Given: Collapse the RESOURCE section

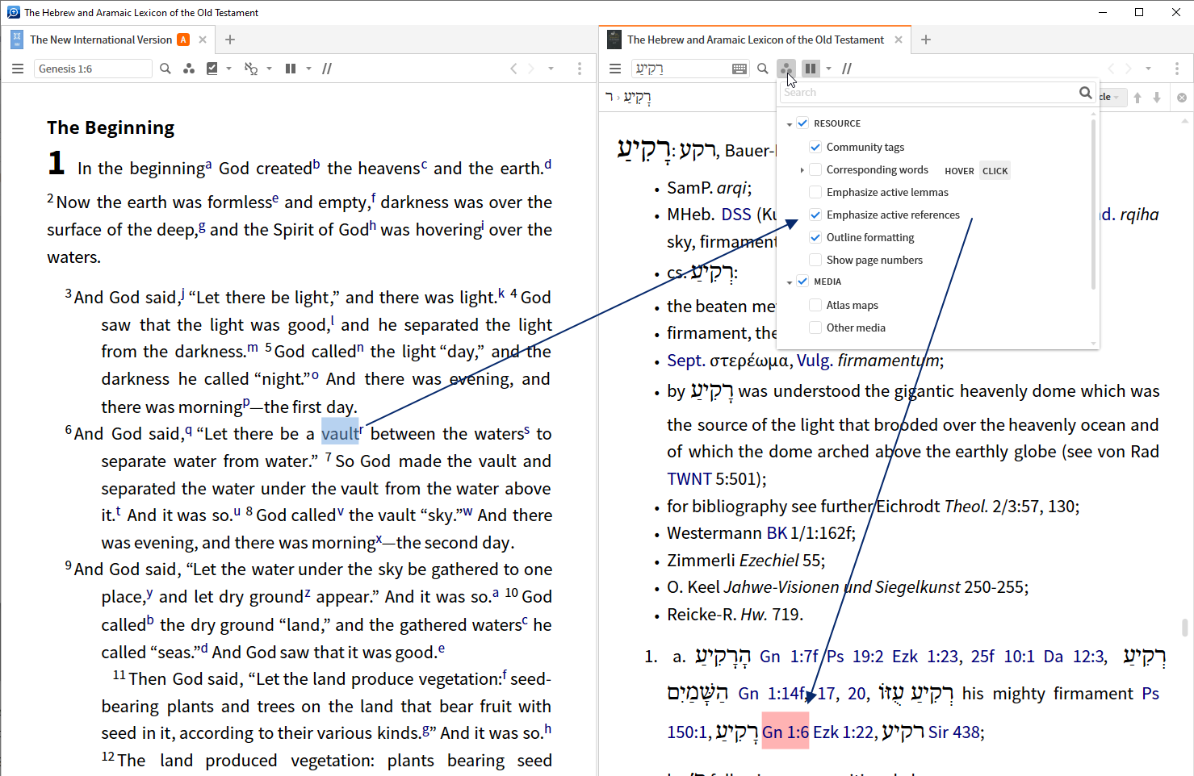Looking at the screenshot, I should [x=790, y=124].
